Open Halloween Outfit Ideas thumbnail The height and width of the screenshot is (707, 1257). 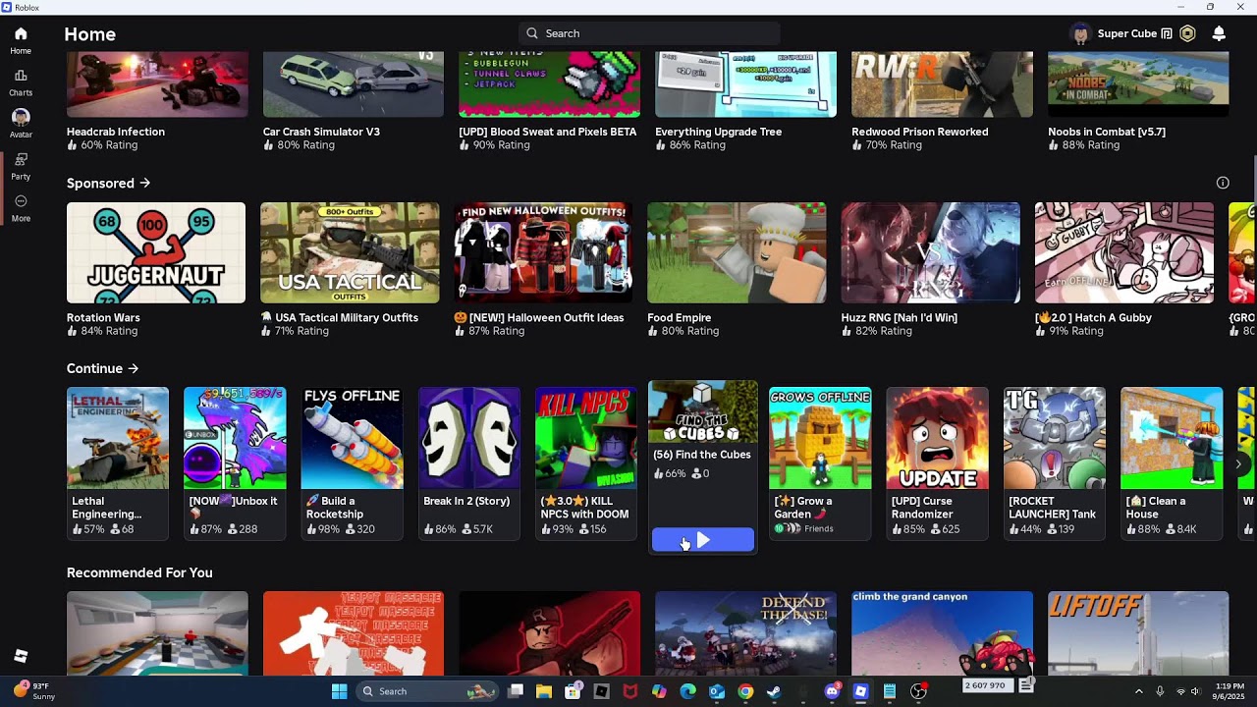(x=543, y=252)
